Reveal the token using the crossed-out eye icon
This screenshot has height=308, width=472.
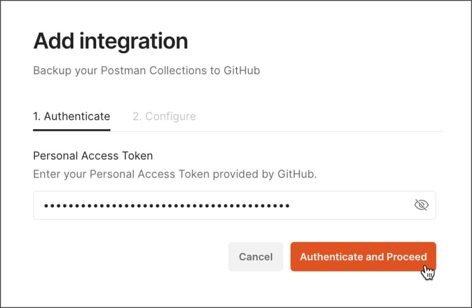tap(421, 205)
